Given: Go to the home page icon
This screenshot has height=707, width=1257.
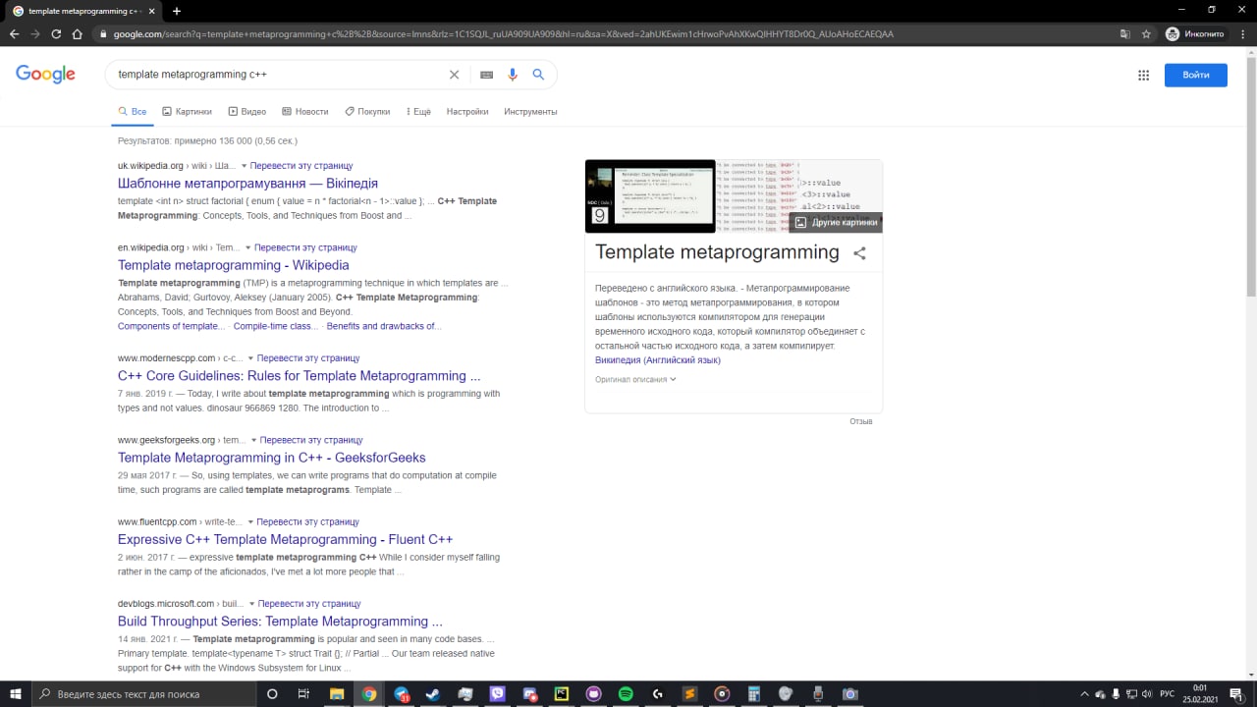Looking at the screenshot, I should coord(78,33).
